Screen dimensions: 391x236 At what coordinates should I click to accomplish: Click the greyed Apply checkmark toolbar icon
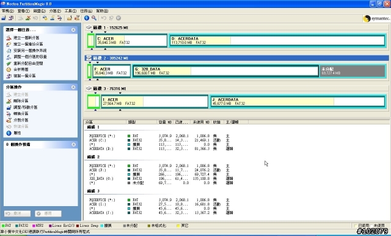click(119, 18)
